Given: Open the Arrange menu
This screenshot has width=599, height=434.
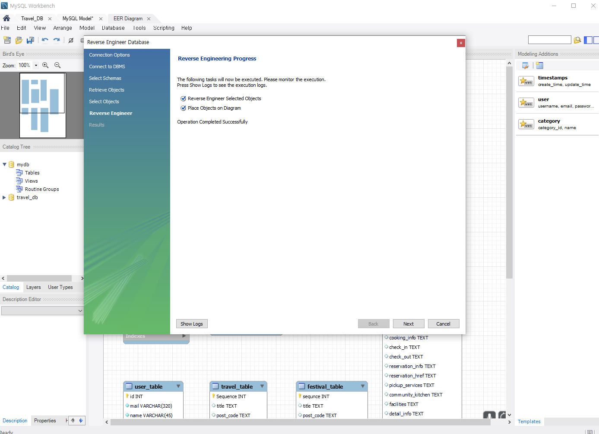Looking at the screenshot, I should [x=63, y=28].
